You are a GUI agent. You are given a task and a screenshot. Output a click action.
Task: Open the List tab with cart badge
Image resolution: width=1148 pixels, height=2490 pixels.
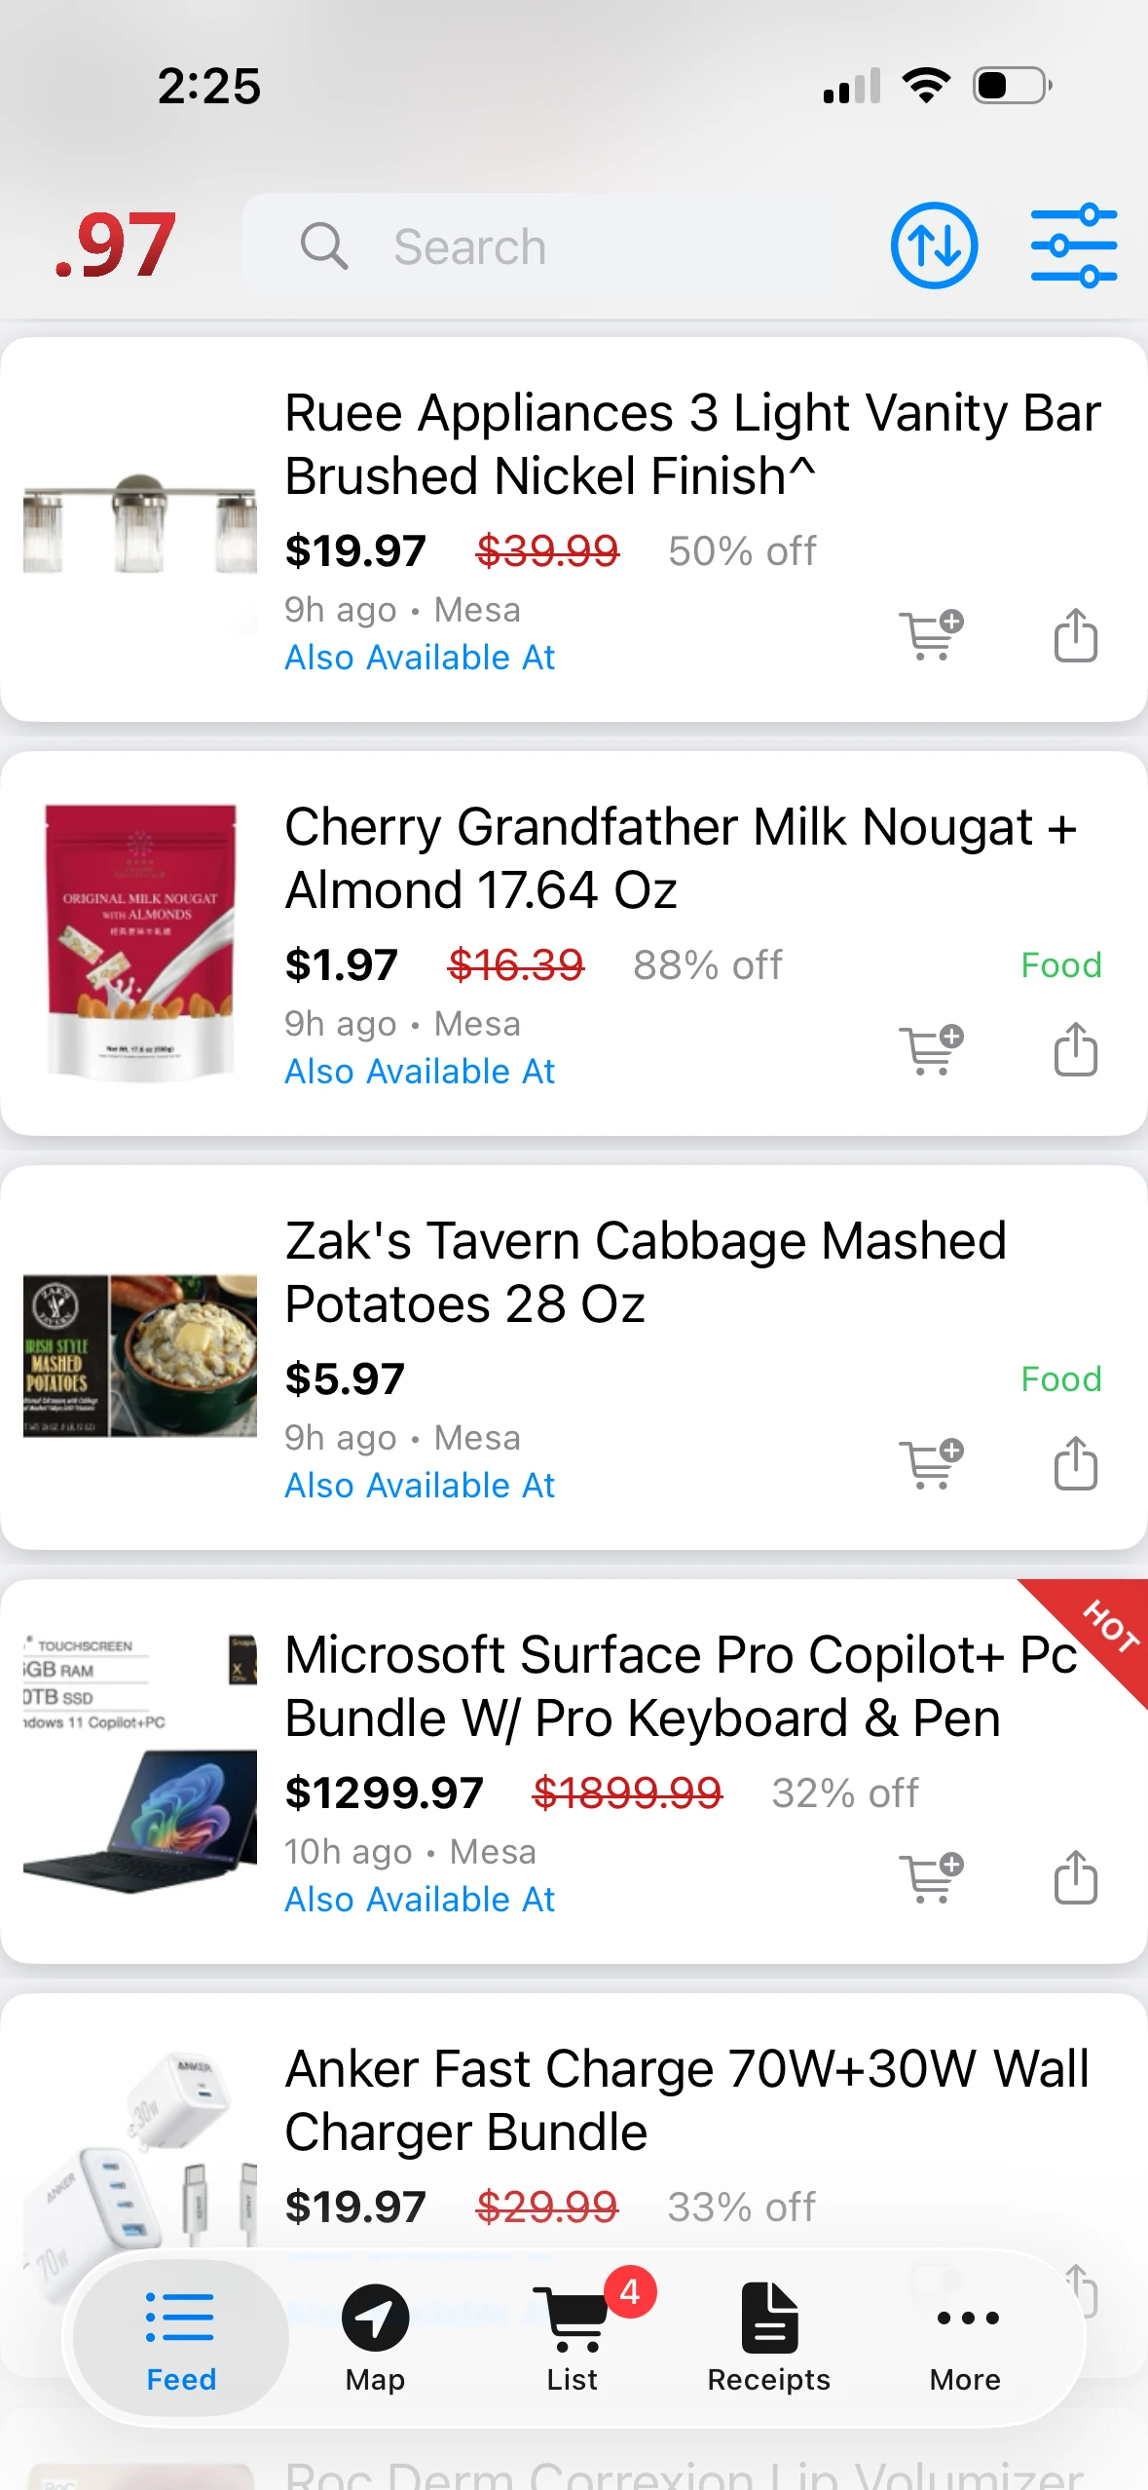click(574, 2337)
